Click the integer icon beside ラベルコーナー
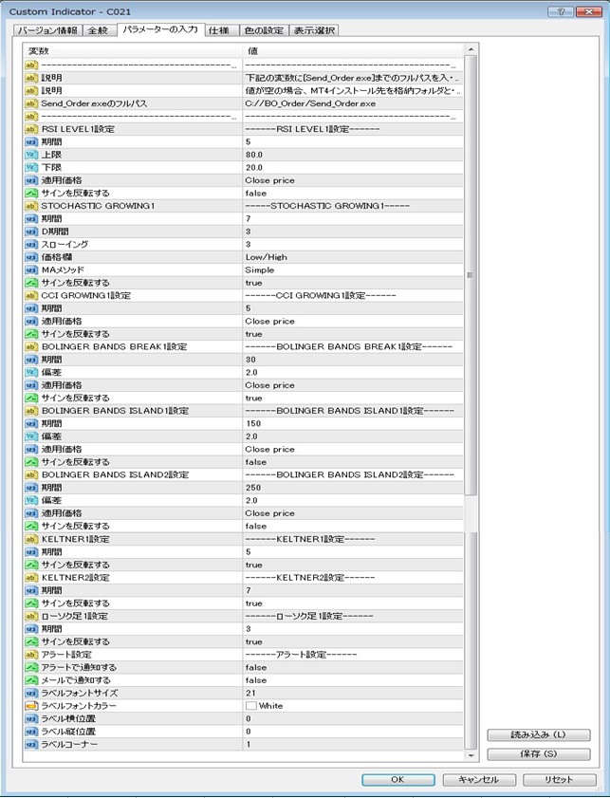 tap(31, 744)
